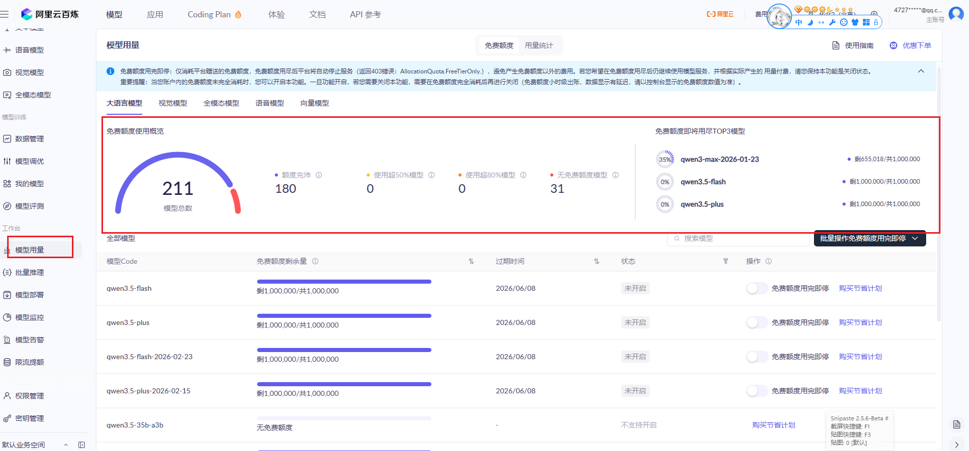This screenshot has height=451, width=969.
Task: Open the 体验 top menu
Action: click(276, 14)
